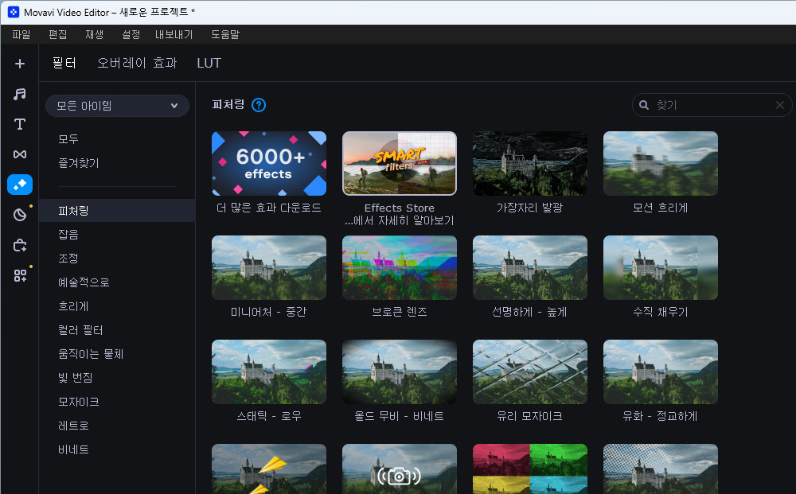Select the paper airplane filter thumbnail
The height and width of the screenshot is (494, 796).
point(269,469)
